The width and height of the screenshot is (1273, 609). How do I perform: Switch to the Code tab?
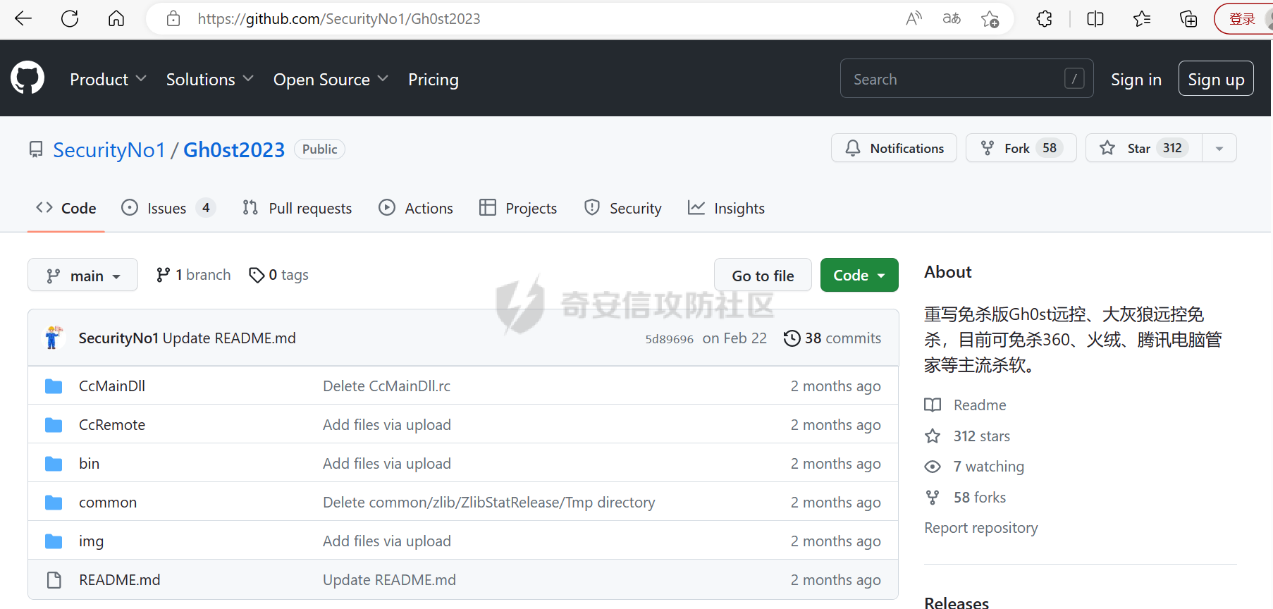click(66, 208)
